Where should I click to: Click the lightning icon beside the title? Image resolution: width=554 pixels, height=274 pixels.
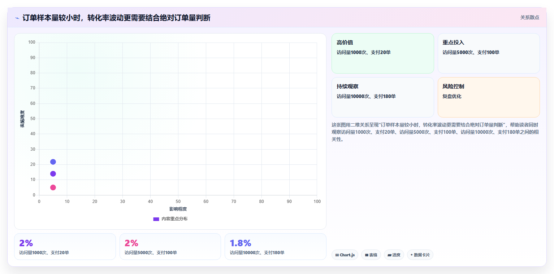point(17,18)
